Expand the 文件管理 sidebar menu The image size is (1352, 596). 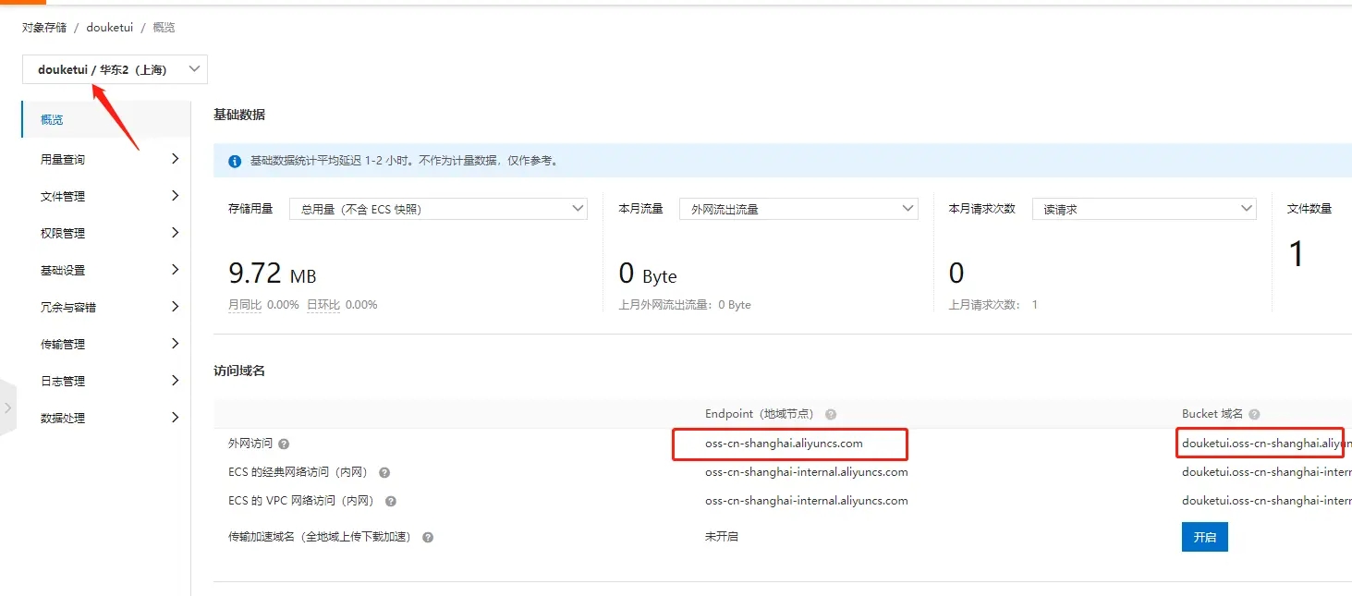point(107,197)
